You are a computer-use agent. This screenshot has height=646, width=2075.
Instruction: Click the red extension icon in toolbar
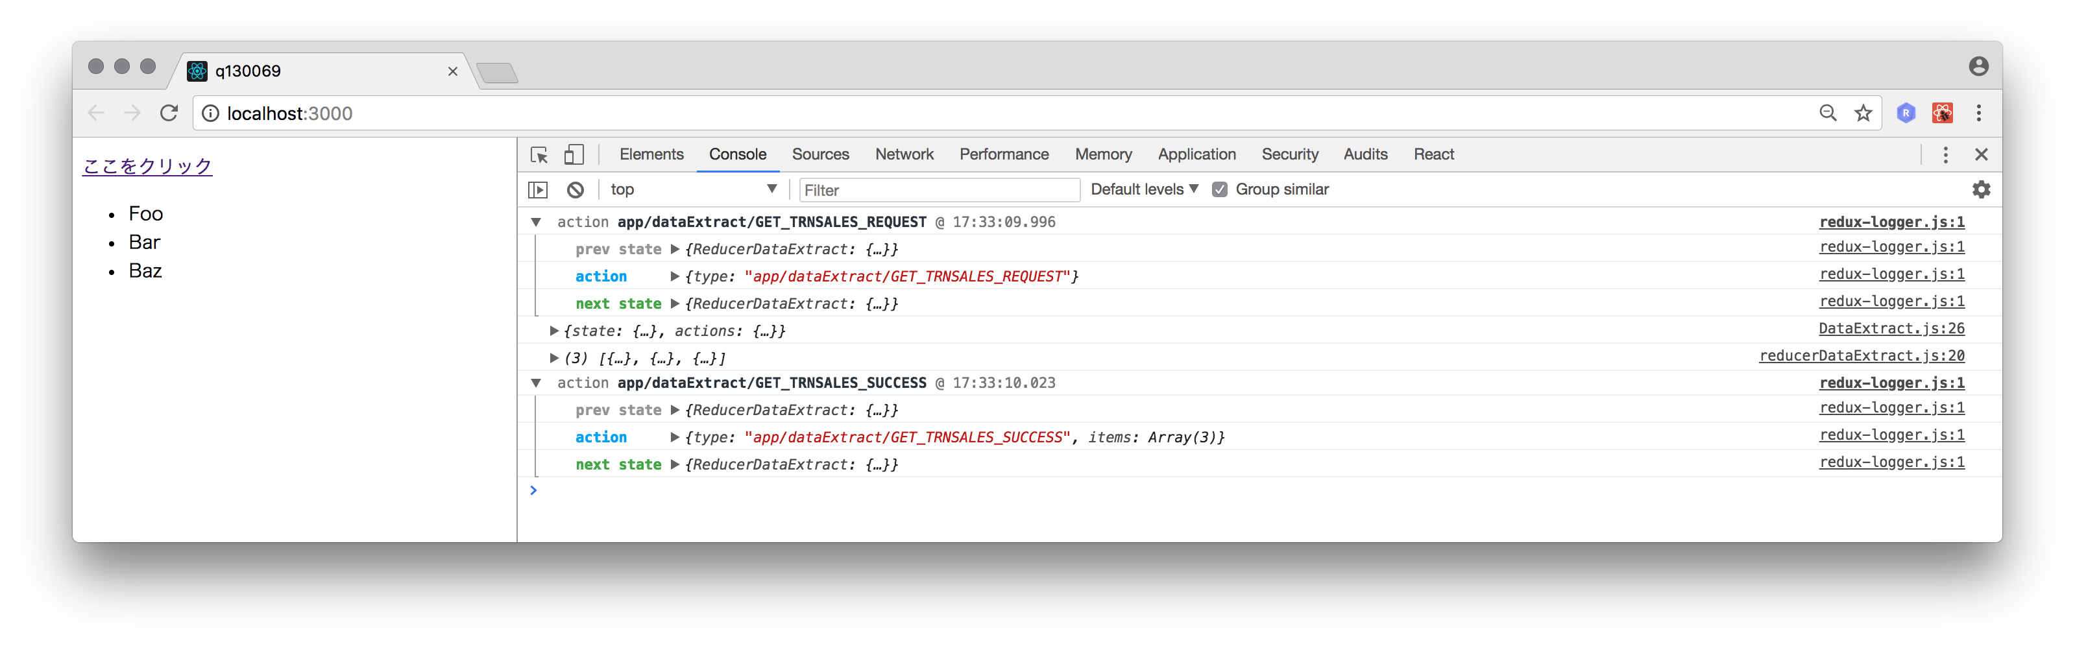[x=1942, y=114]
